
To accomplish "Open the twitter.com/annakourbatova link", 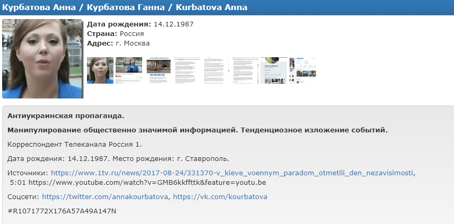I will 105,197.
